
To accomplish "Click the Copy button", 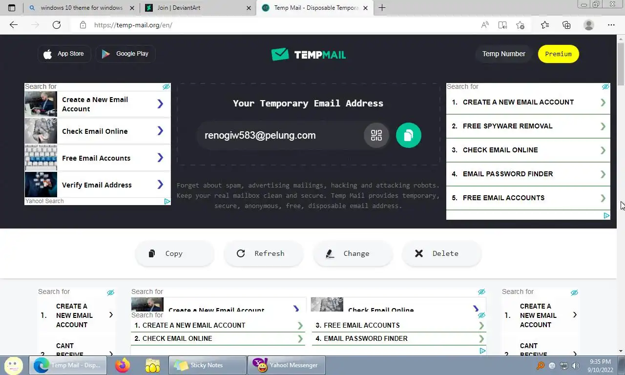I will (174, 253).
